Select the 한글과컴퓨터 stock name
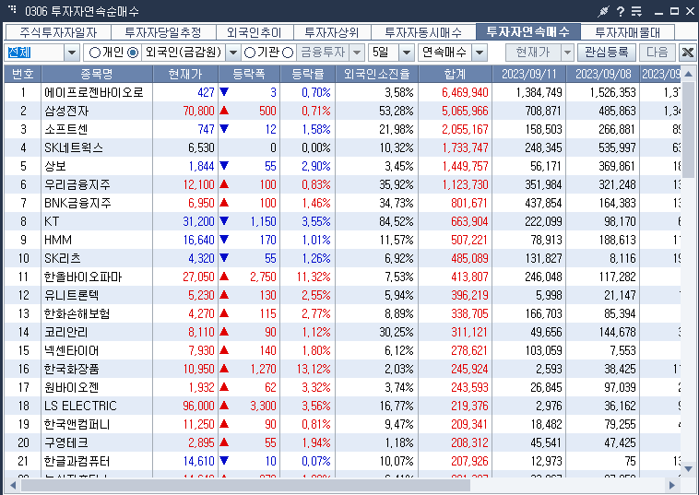This screenshot has width=699, height=495. tap(77, 462)
